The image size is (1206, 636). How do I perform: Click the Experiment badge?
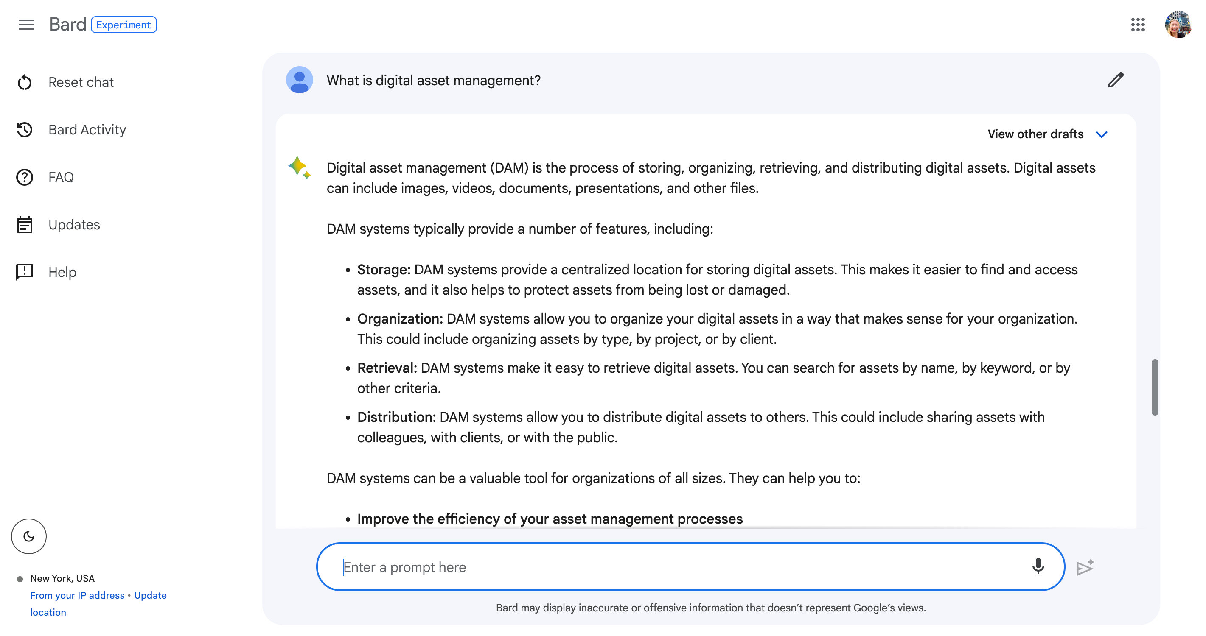point(123,25)
